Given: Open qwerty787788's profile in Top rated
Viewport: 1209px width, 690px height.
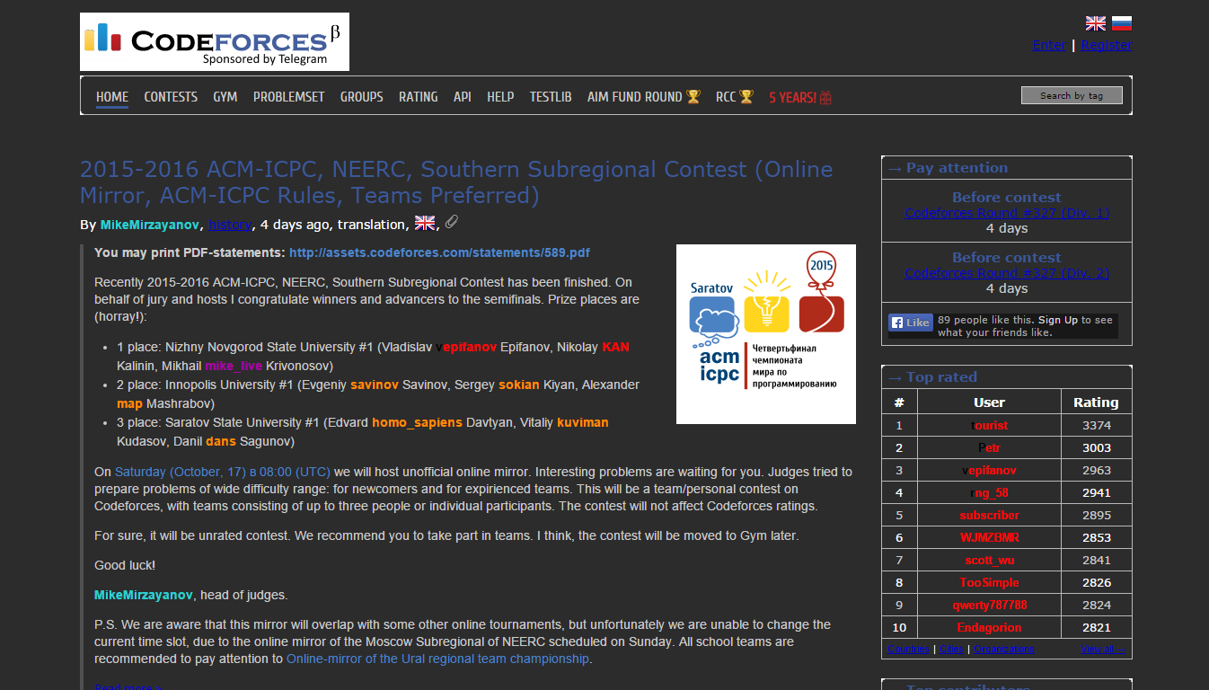Looking at the screenshot, I should click(x=989, y=605).
